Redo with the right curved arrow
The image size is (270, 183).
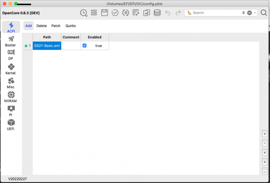point(178,13)
